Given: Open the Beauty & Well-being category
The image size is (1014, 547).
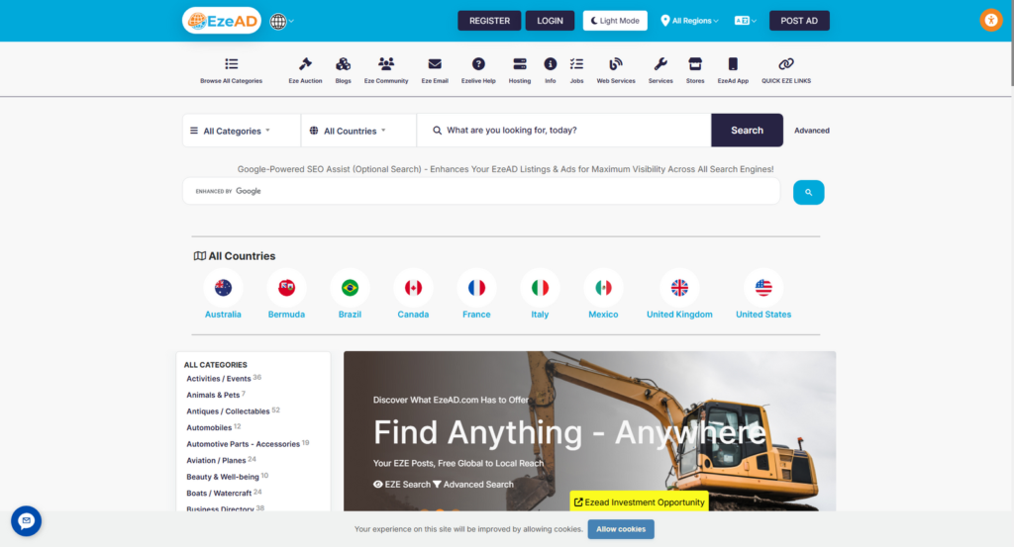Looking at the screenshot, I should click(x=223, y=477).
